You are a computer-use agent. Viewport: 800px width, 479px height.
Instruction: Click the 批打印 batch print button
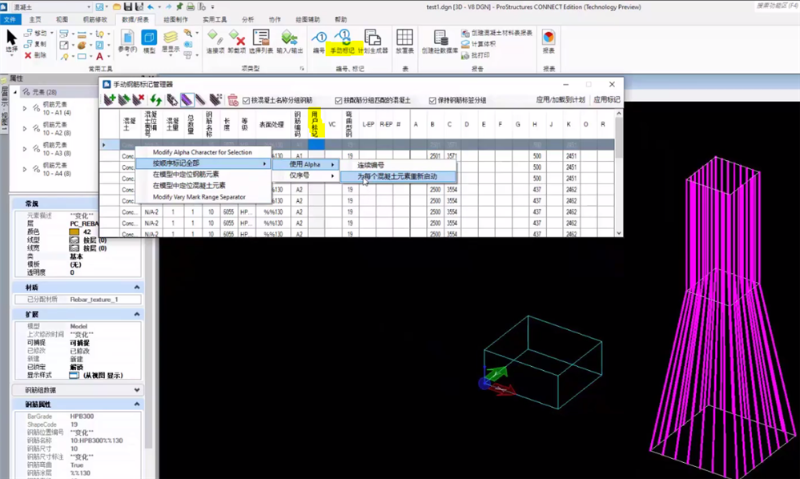click(476, 55)
